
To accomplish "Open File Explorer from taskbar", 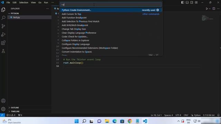I will (107, 121).
